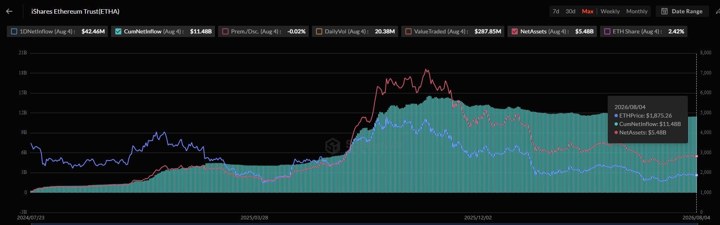
Task: Click the ETH Share value 2.42%
Action: pos(676,31)
